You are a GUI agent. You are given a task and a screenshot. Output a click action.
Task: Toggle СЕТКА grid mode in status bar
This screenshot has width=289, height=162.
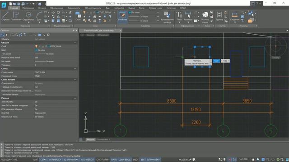pos(43,160)
